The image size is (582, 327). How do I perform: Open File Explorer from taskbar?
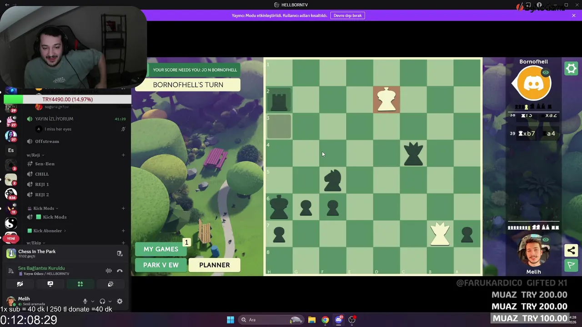[312, 320]
